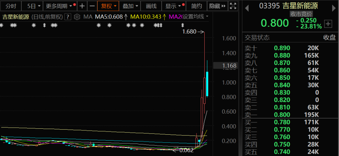Image resolution: width=339 pixels, height=156 pixels.
Task: Select the 卖九 0.880 order row
Action: point(290,56)
